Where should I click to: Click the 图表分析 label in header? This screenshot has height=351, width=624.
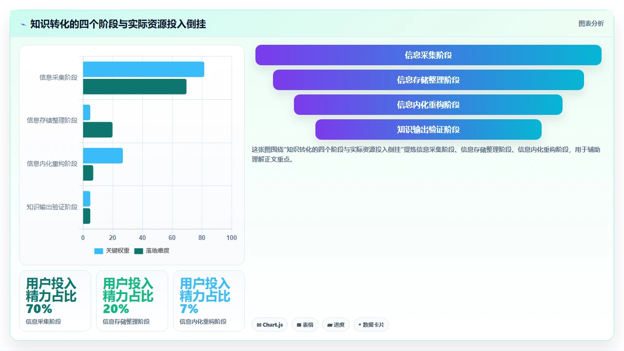pos(591,24)
